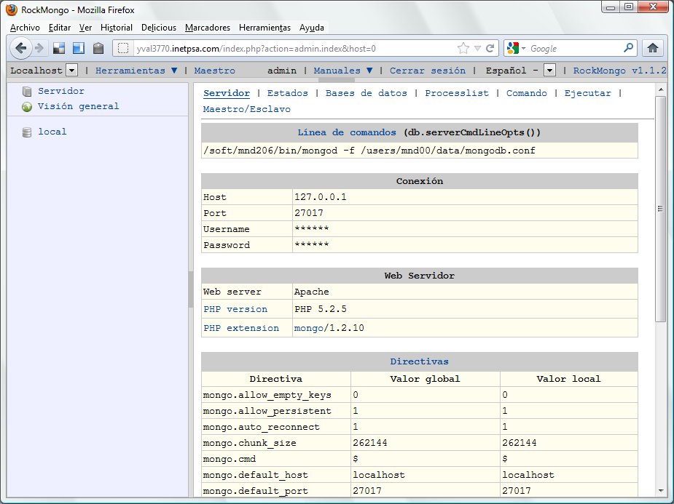674x504 pixels.
Task: Click the Host value 127.0.0.1
Action: click(320, 197)
